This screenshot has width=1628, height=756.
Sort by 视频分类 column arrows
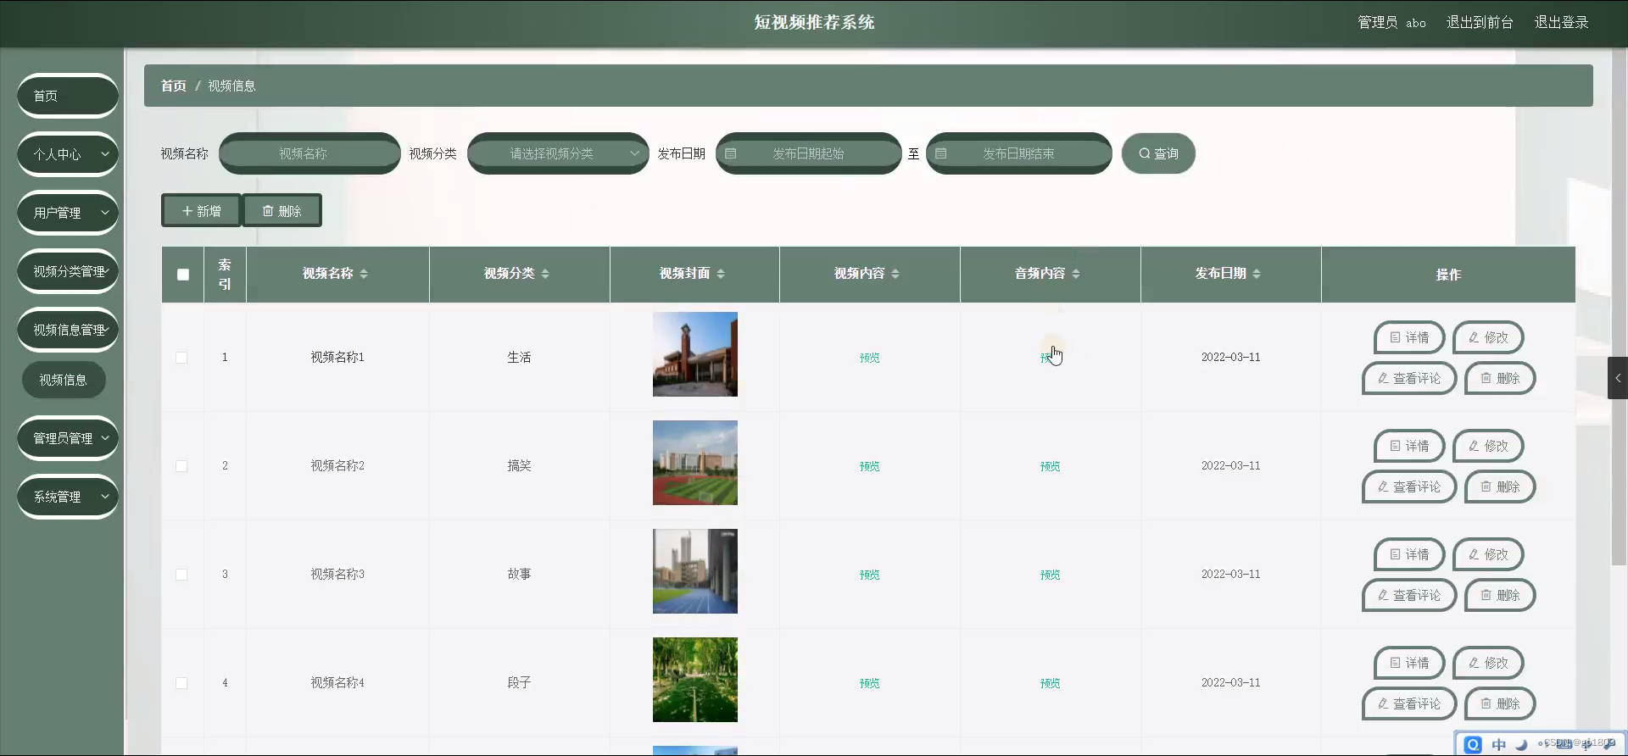tap(545, 274)
